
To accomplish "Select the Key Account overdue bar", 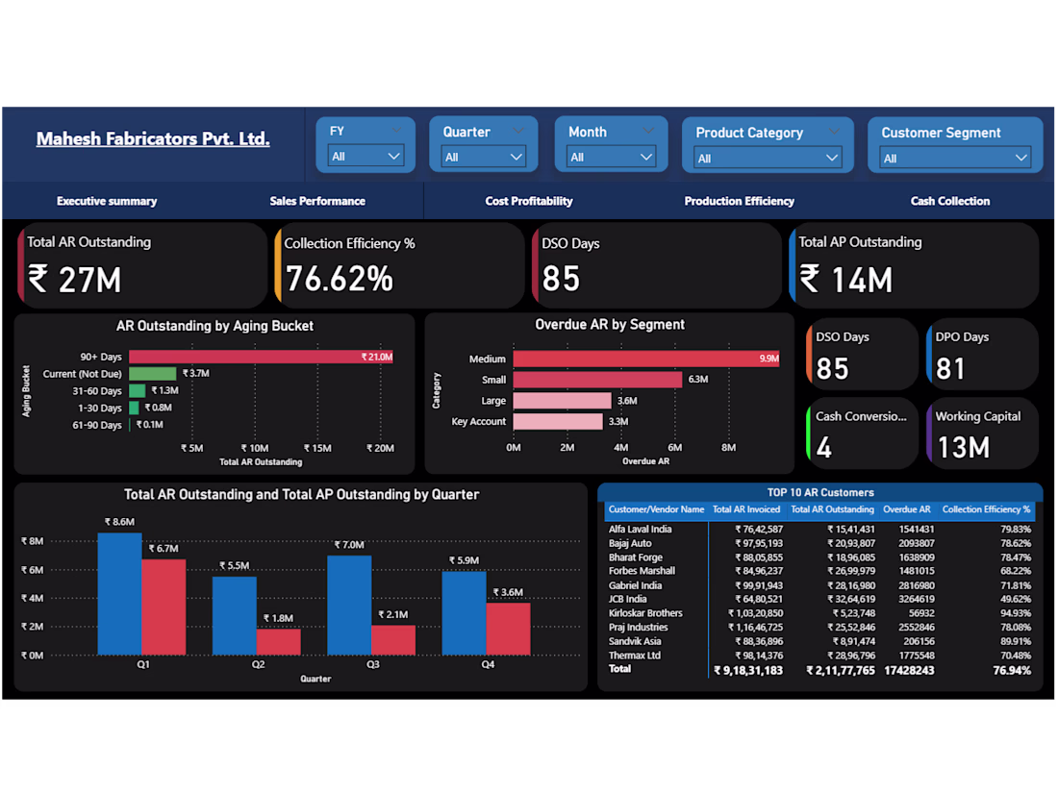I will click(x=558, y=421).
